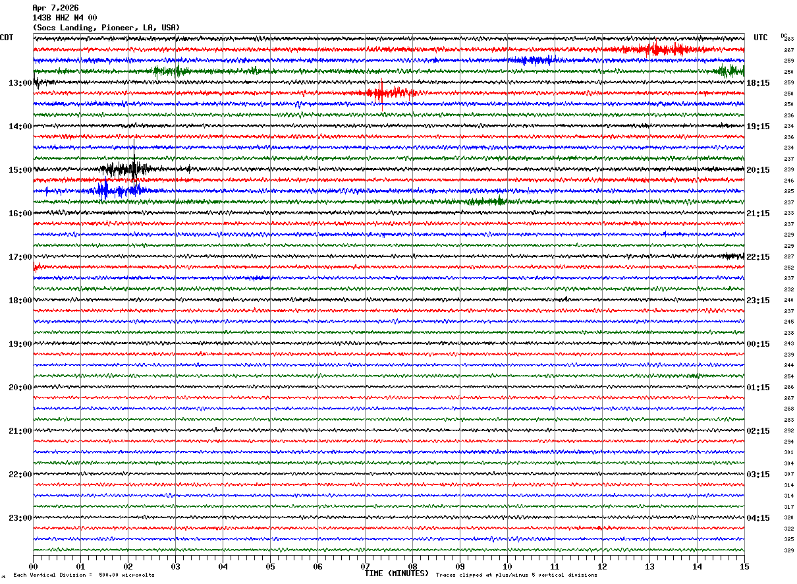
Task: Click the 18:15 UTC time label
Action: pyautogui.click(x=758, y=83)
